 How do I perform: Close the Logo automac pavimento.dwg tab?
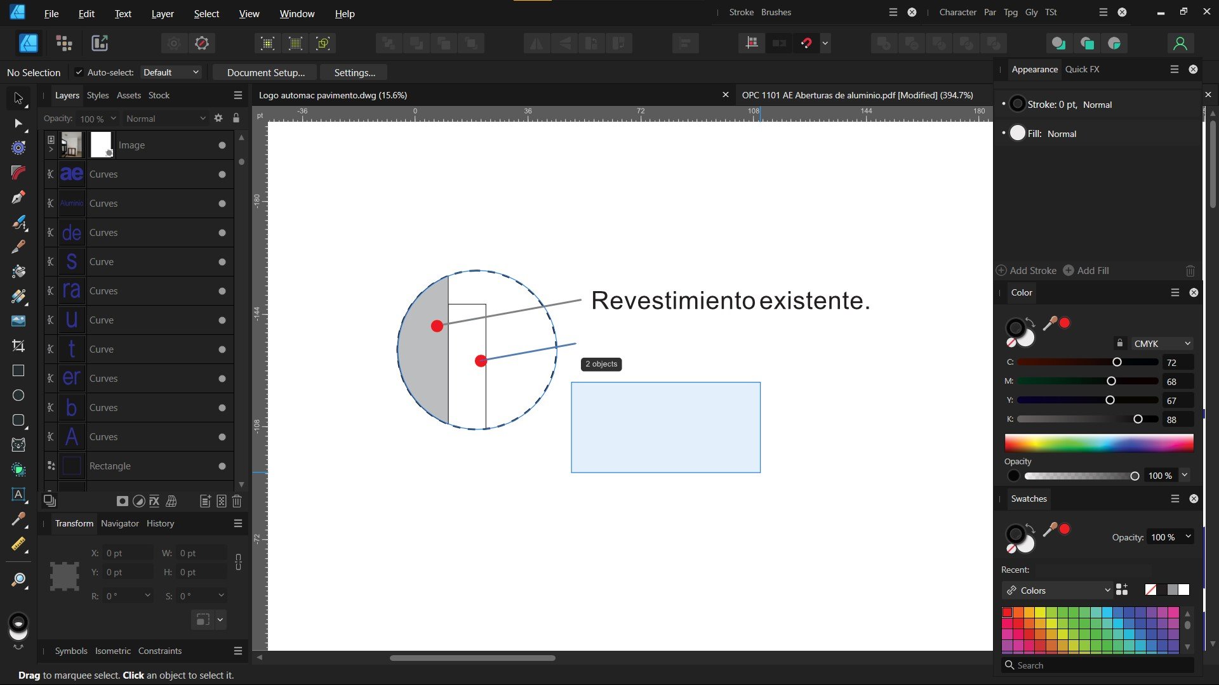coord(725,95)
